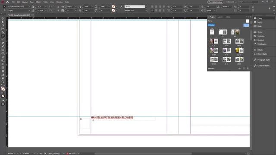Switch to Character Formatting Controls
Viewport: 276px width, 155px height.
pos(5,7)
